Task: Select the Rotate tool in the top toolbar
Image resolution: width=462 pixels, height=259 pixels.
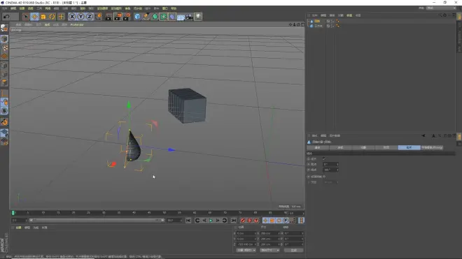Action: pyautogui.click(x=52, y=17)
